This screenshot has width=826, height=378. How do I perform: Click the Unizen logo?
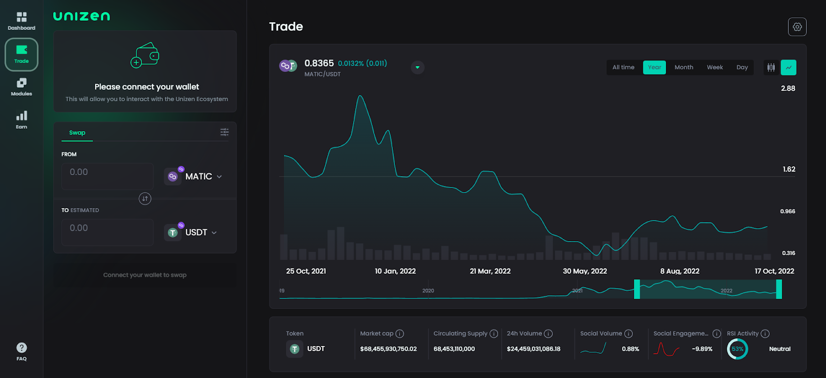[82, 16]
